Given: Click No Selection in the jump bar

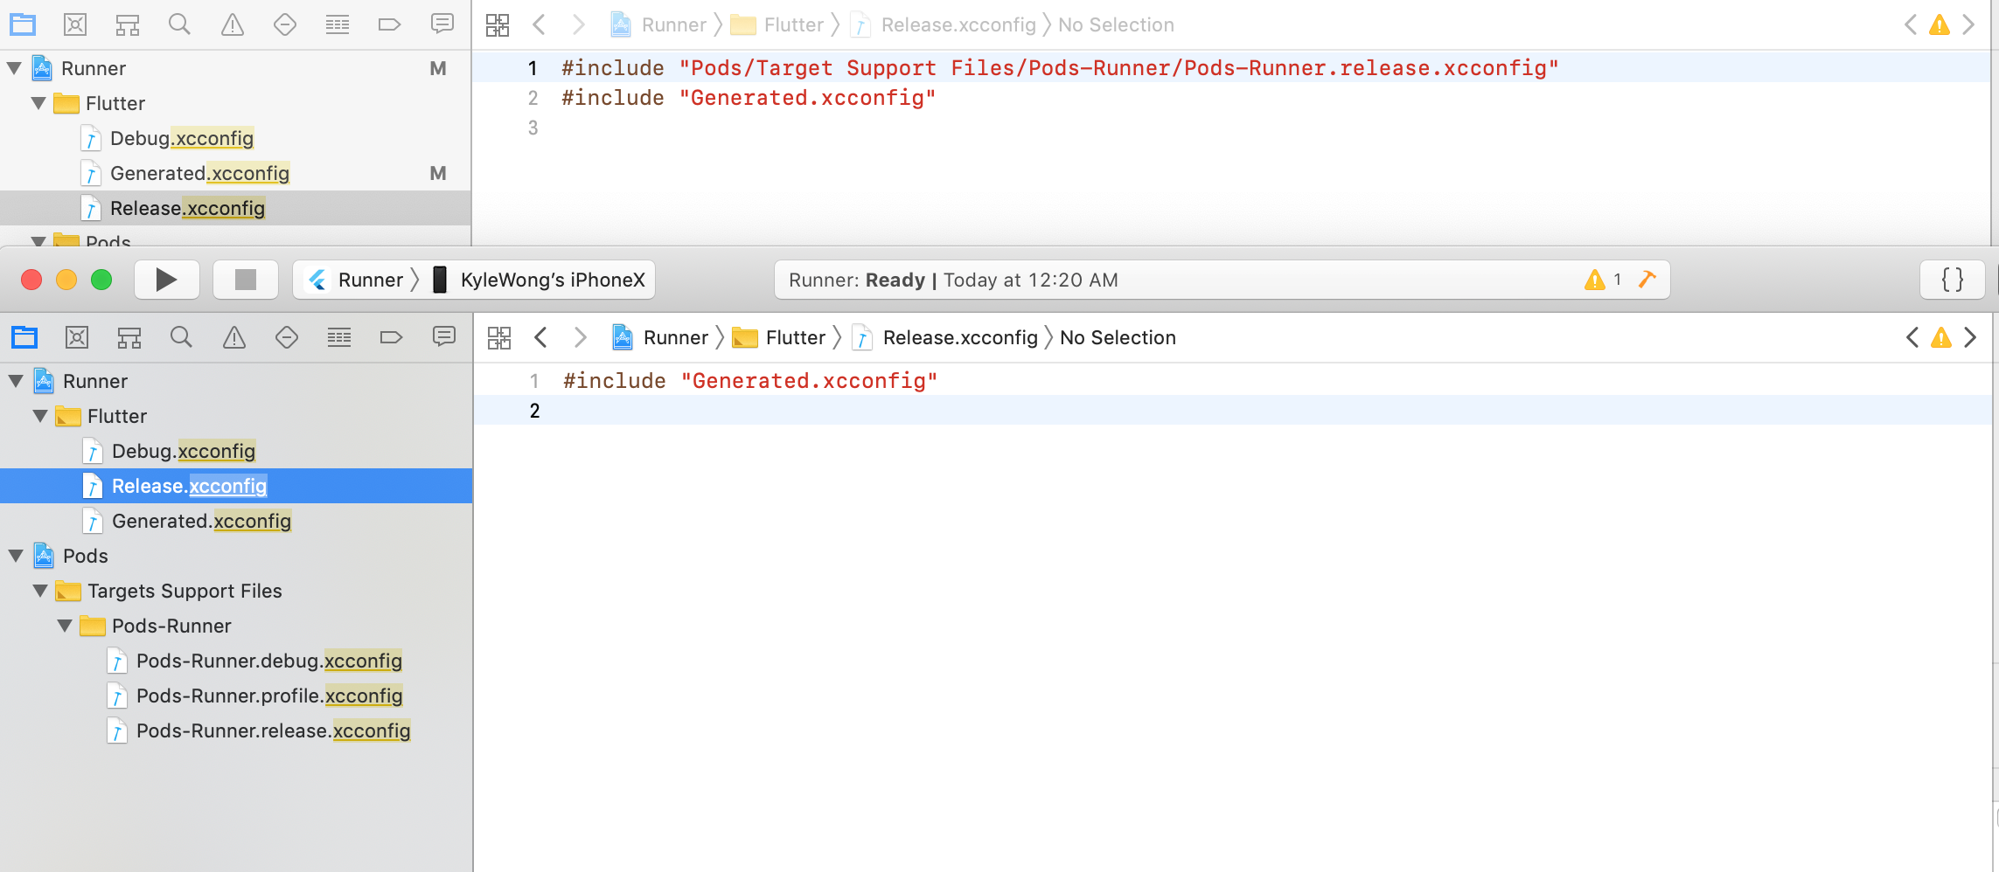Looking at the screenshot, I should point(1118,337).
